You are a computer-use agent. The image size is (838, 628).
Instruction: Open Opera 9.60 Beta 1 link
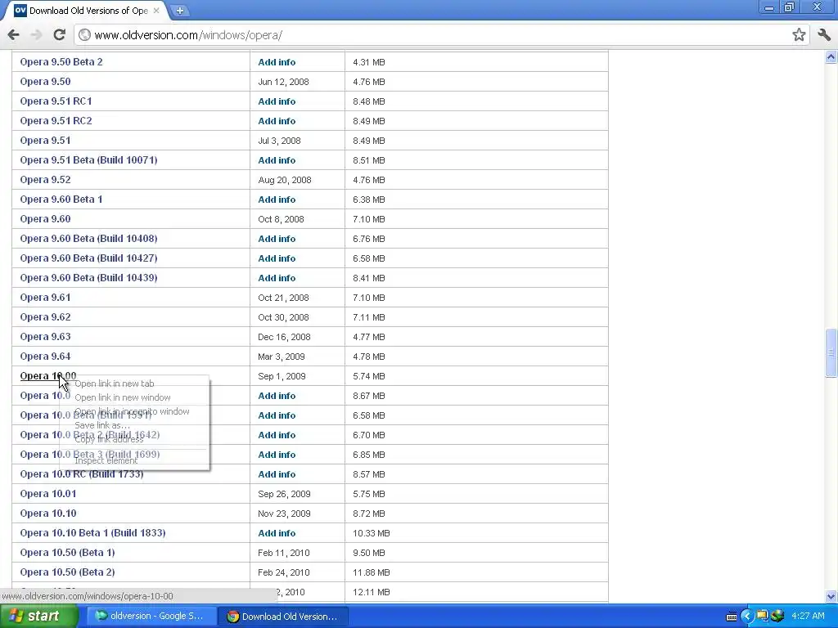61,200
